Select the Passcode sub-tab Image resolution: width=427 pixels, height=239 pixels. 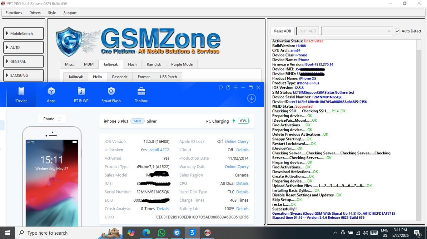click(120, 77)
